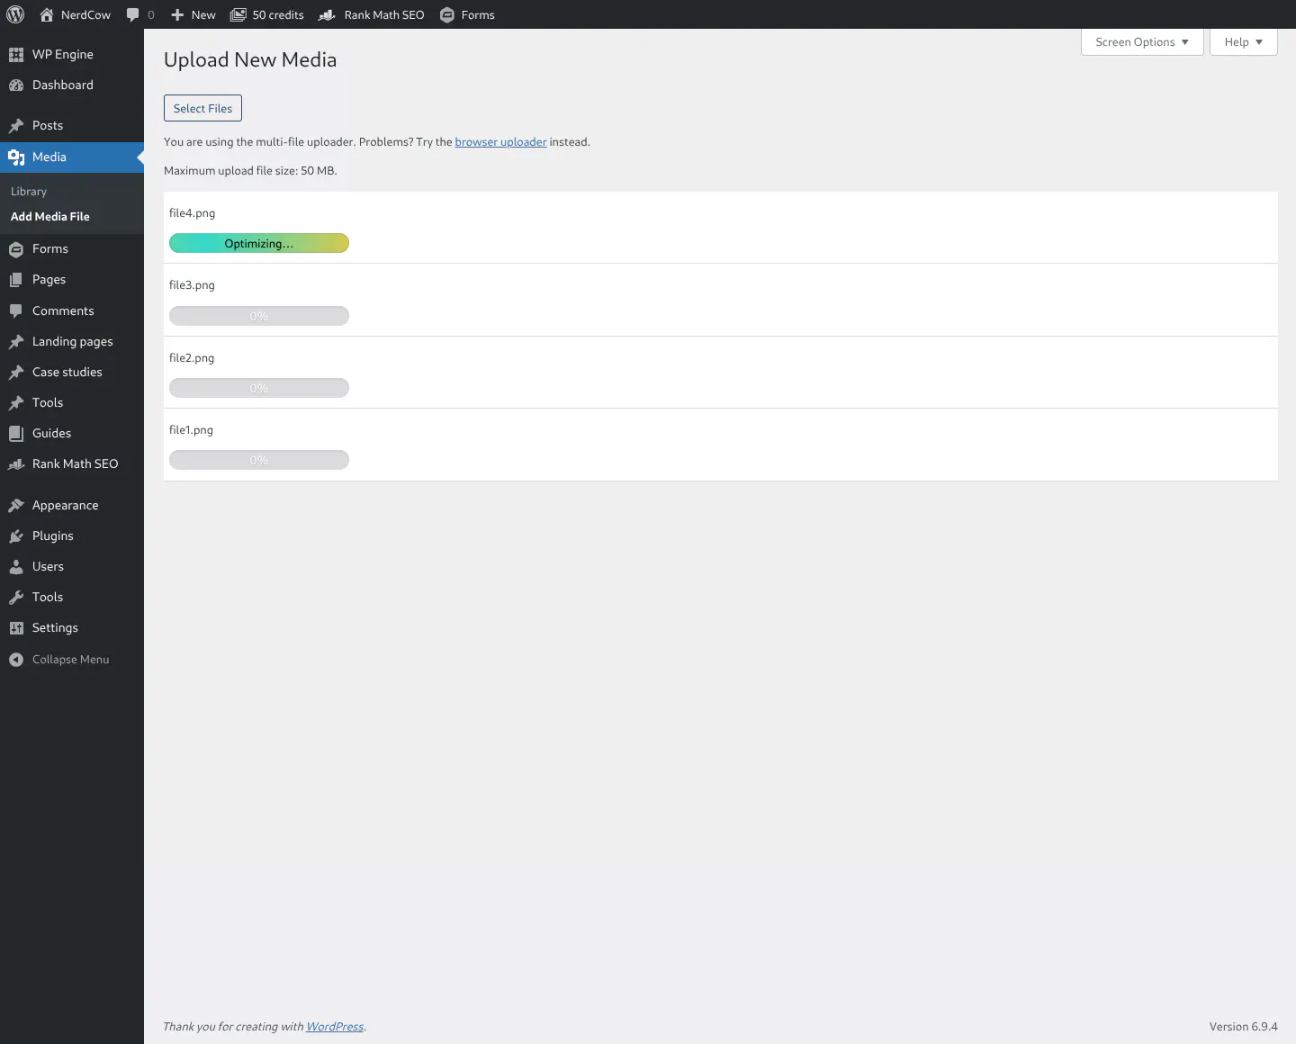The height and width of the screenshot is (1044, 1296).
Task: Click the Tools wrench icon
Action: [16, 598]
